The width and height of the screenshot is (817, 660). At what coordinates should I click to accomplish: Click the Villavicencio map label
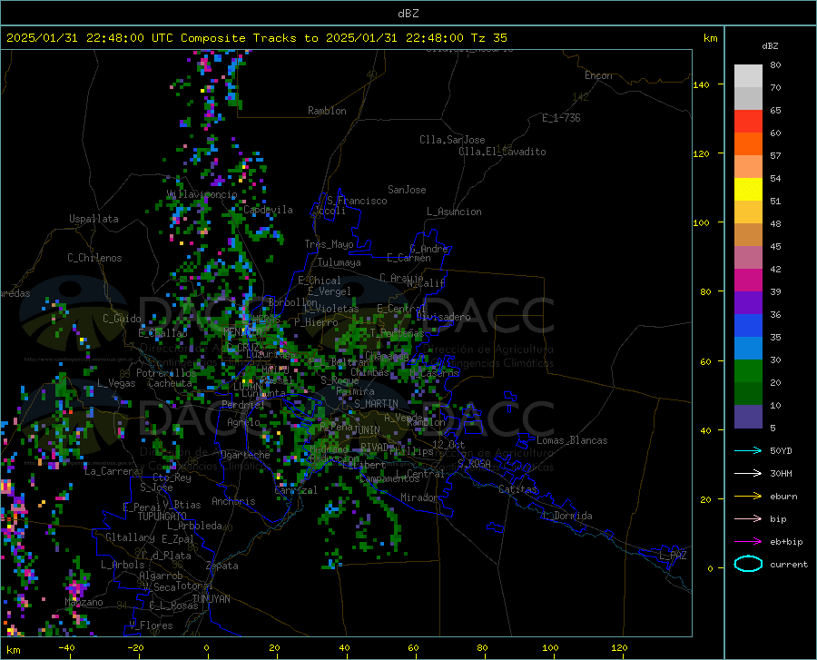tap(202, 194)
